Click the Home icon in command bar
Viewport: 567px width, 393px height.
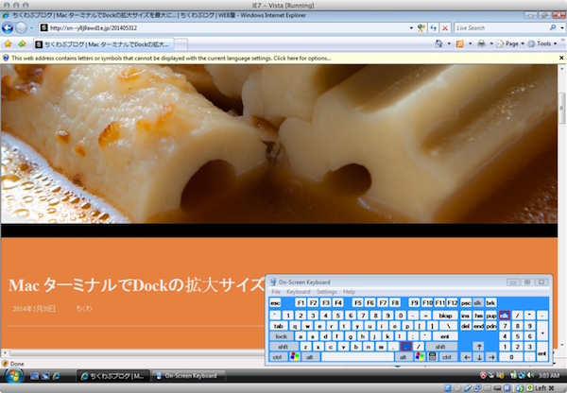[438, 43]
